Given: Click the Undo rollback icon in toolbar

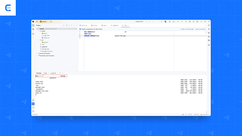Looking at the screenshot, I should [186, 22].
